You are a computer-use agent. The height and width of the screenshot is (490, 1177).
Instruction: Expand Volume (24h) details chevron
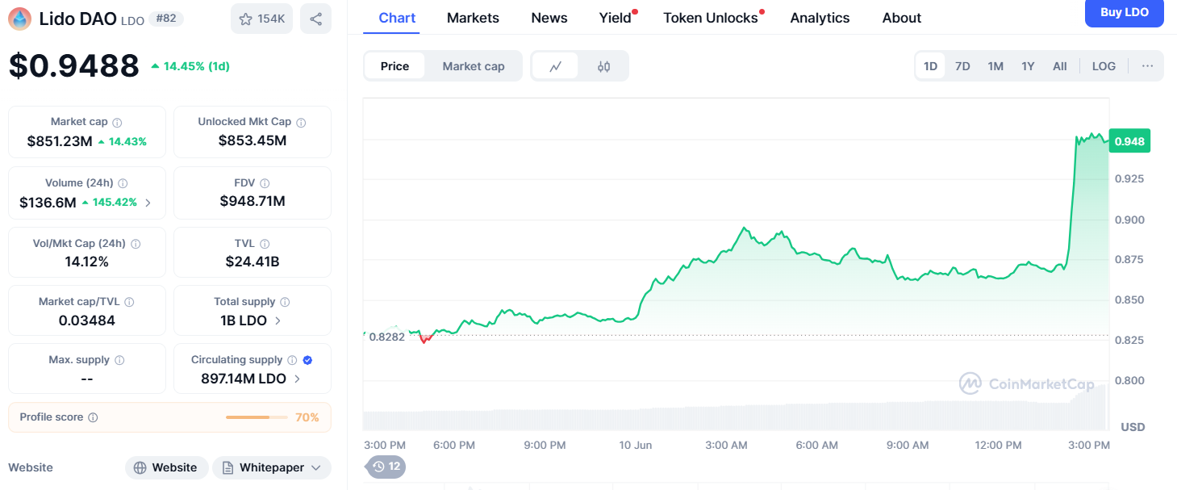coord(148,203)
